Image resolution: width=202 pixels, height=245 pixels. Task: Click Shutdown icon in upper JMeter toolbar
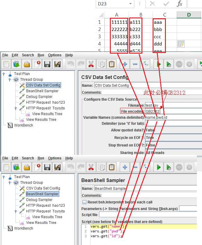coord(189,64)
